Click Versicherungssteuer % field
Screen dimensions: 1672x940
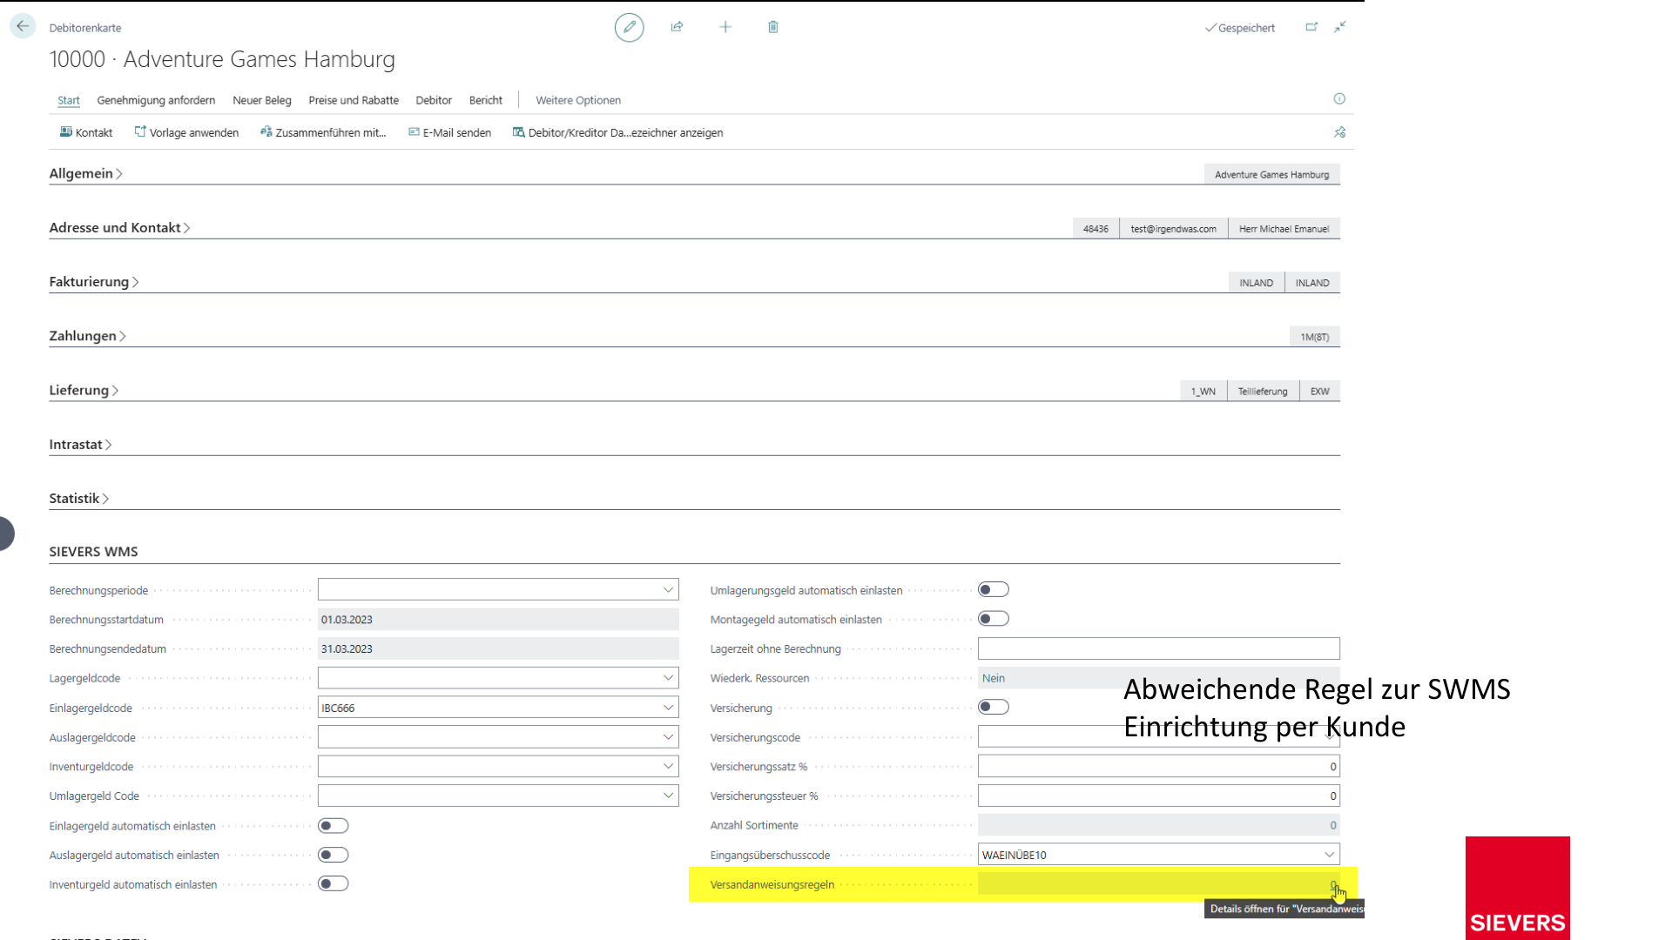1158,796
